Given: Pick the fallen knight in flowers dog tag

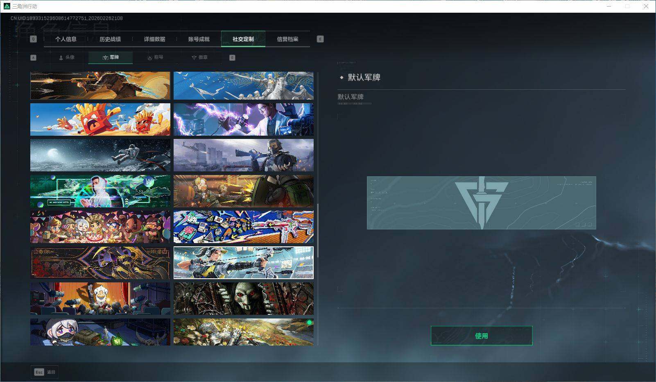Looking at the screenshot, I should [x=244, y=332].
